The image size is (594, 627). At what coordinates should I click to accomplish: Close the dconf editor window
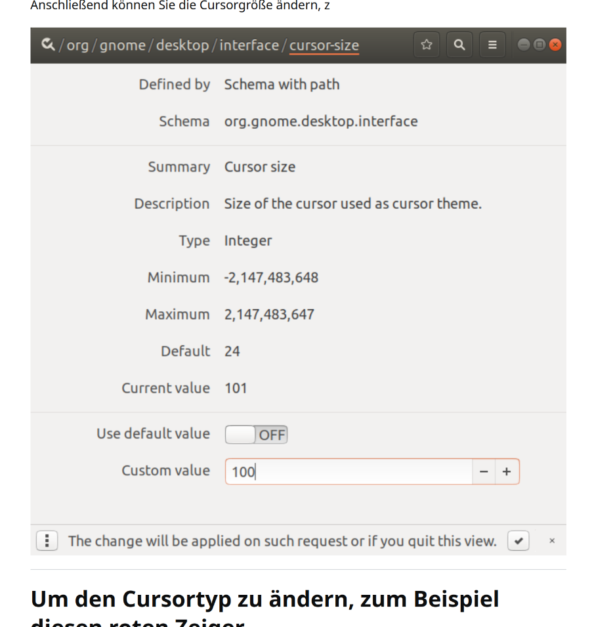pos(555,45)
